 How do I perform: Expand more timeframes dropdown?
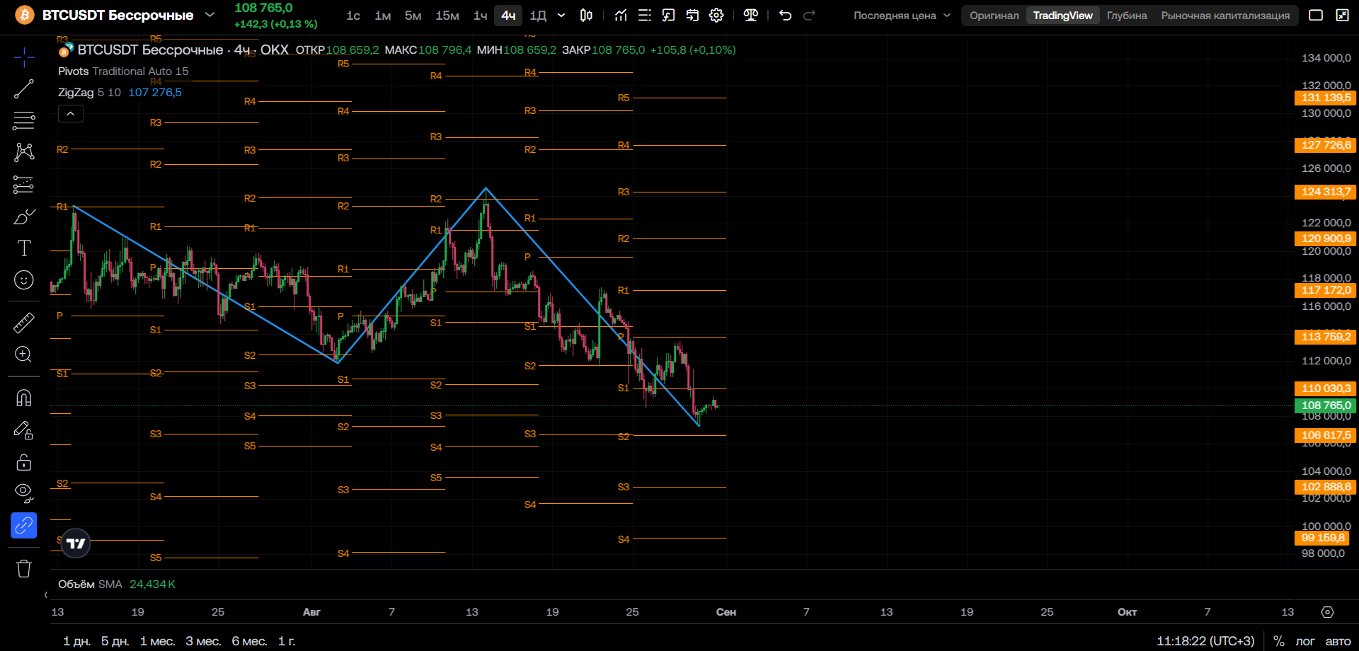click(x=561, y=16)
